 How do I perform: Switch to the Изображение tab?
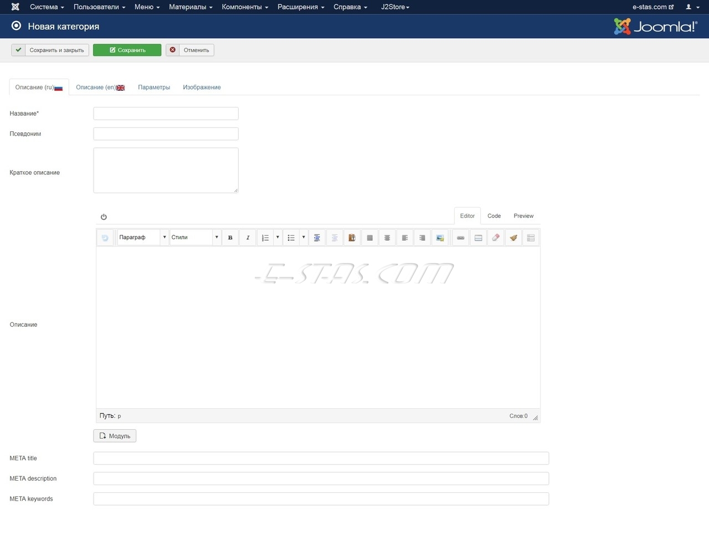tap(202, 88)
